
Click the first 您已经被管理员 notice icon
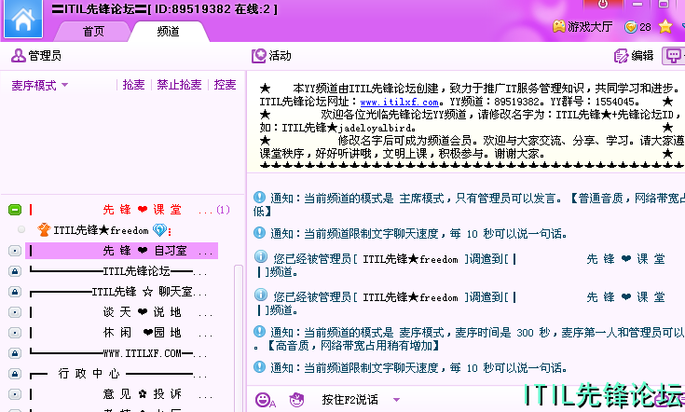coord(261,256)
